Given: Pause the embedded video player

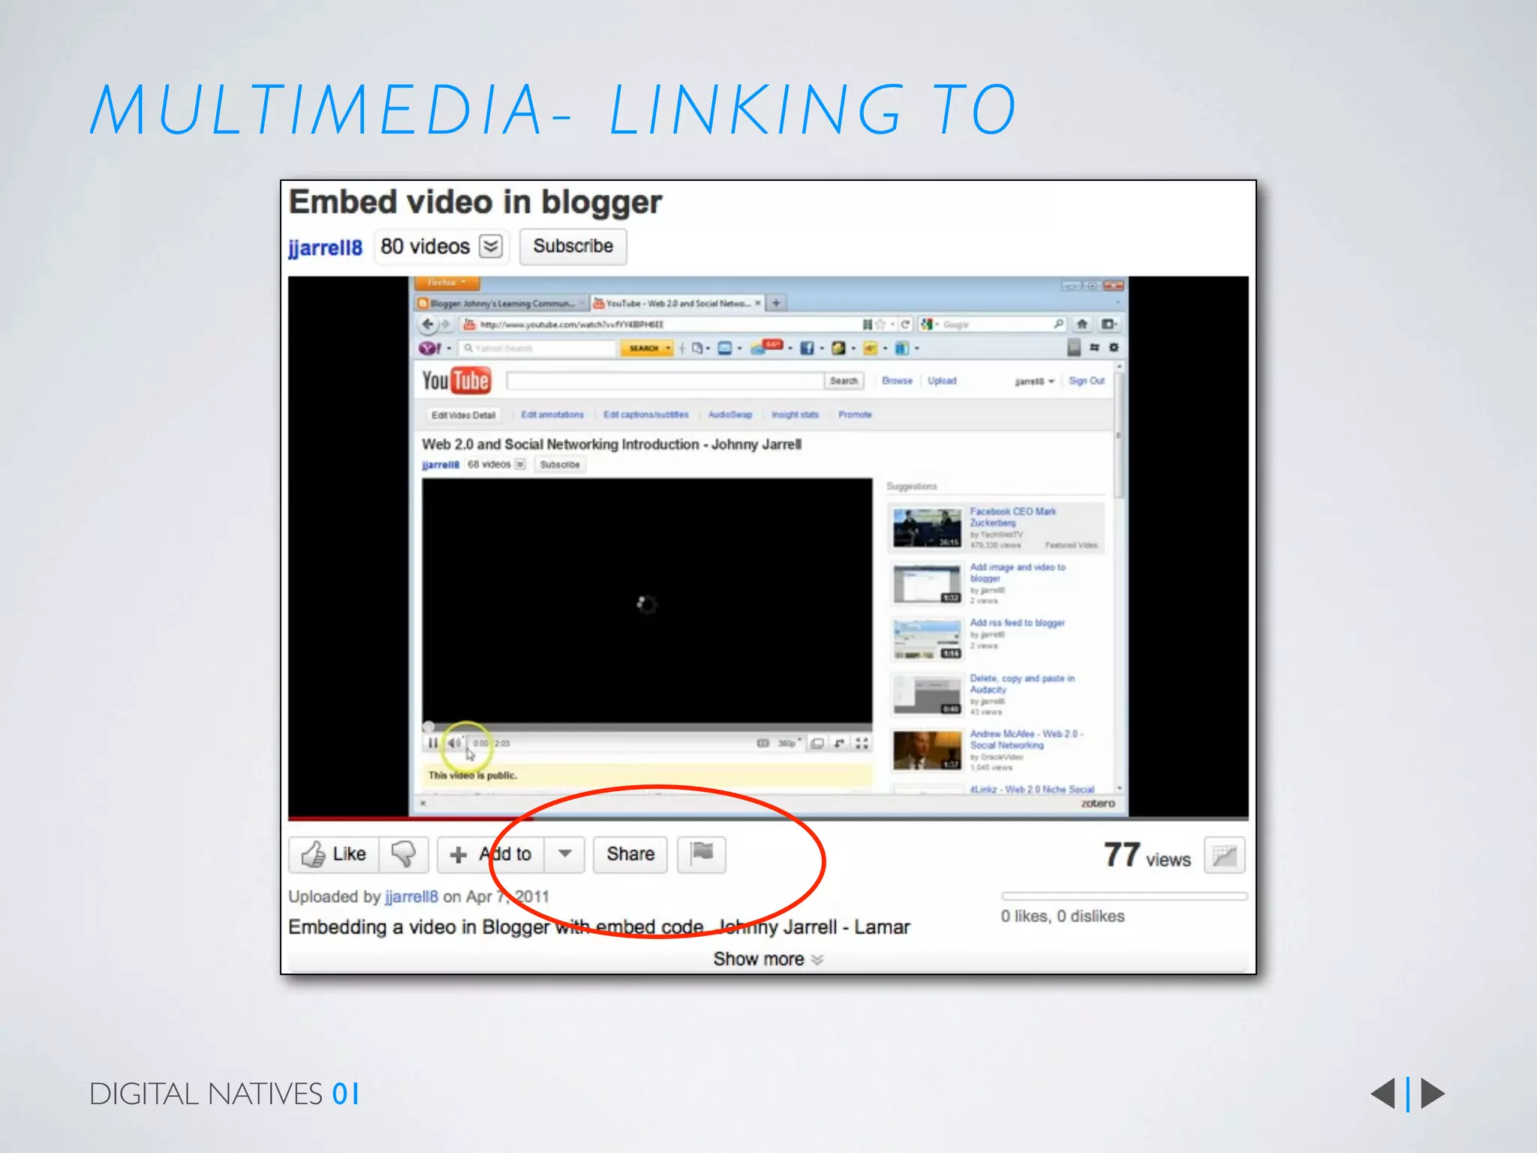Looking at the screenshot, I should pos(432,743).
